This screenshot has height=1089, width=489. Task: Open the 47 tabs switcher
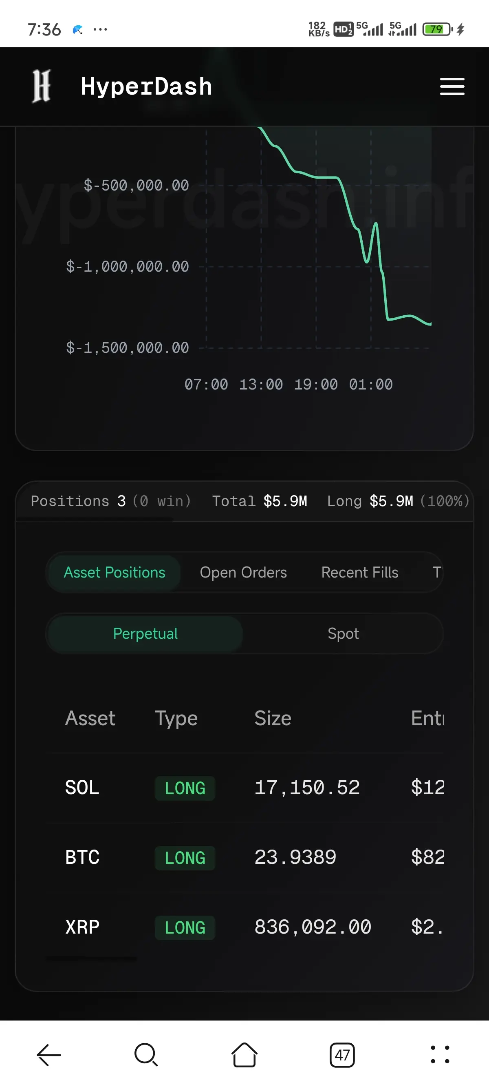(x=342, y=1055)
